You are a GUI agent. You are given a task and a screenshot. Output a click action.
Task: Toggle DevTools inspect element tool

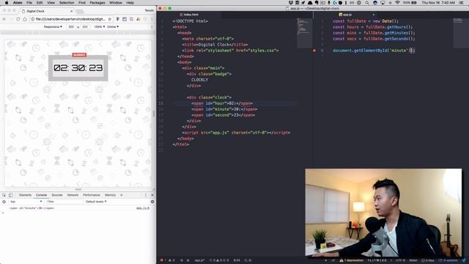pos(4,195)
